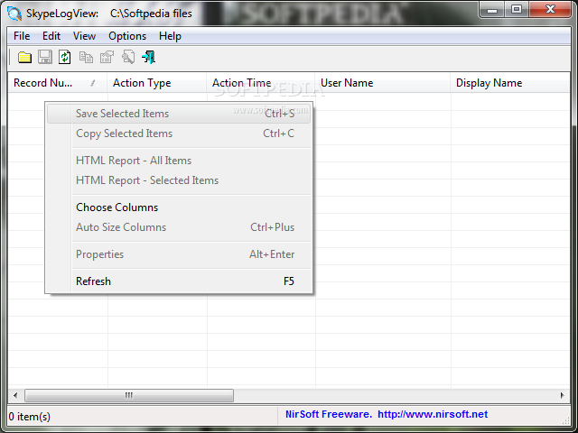The height and width of the screenshot is (433, 578).
Task: Minimize the SkypeLogView window
Action: pyautogui.click(x=491, y=10)
